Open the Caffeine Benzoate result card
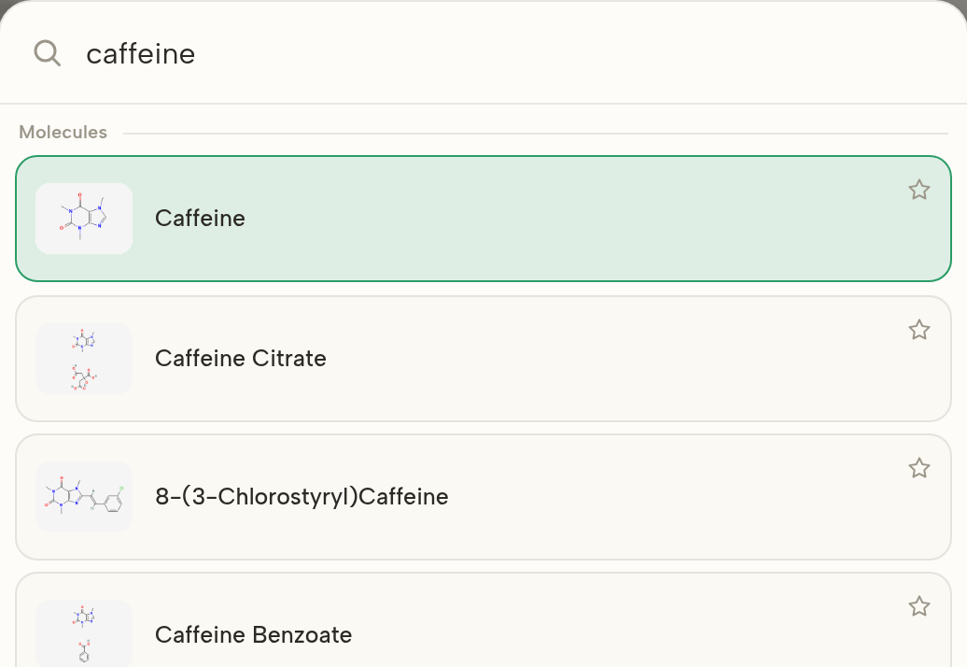Screen dimensions: 967x667 coord(483,619)
